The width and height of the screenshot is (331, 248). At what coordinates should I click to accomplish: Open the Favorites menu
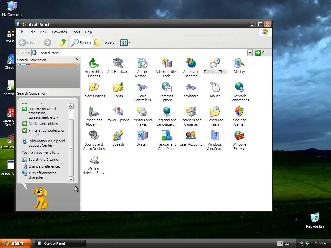coord(59,32)
